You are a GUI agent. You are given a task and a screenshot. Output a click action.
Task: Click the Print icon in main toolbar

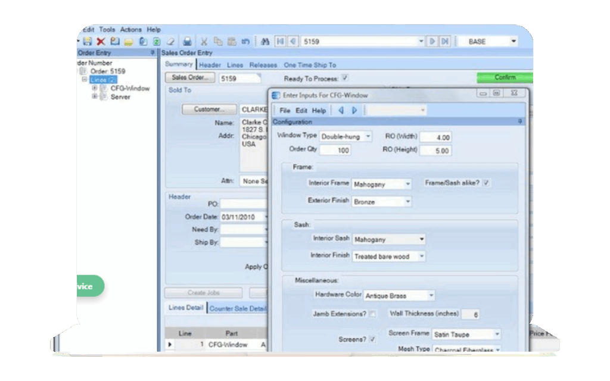pyautogui.click(x=187, y=42)
